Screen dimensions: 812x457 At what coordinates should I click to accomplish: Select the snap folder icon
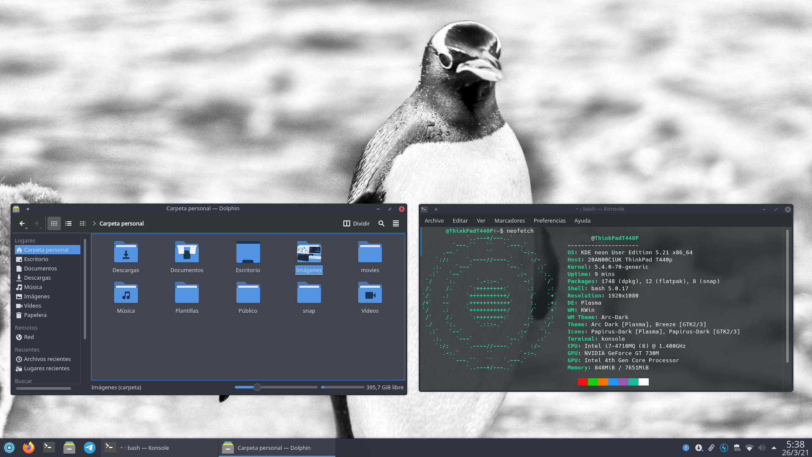click(x=309, y=293)
